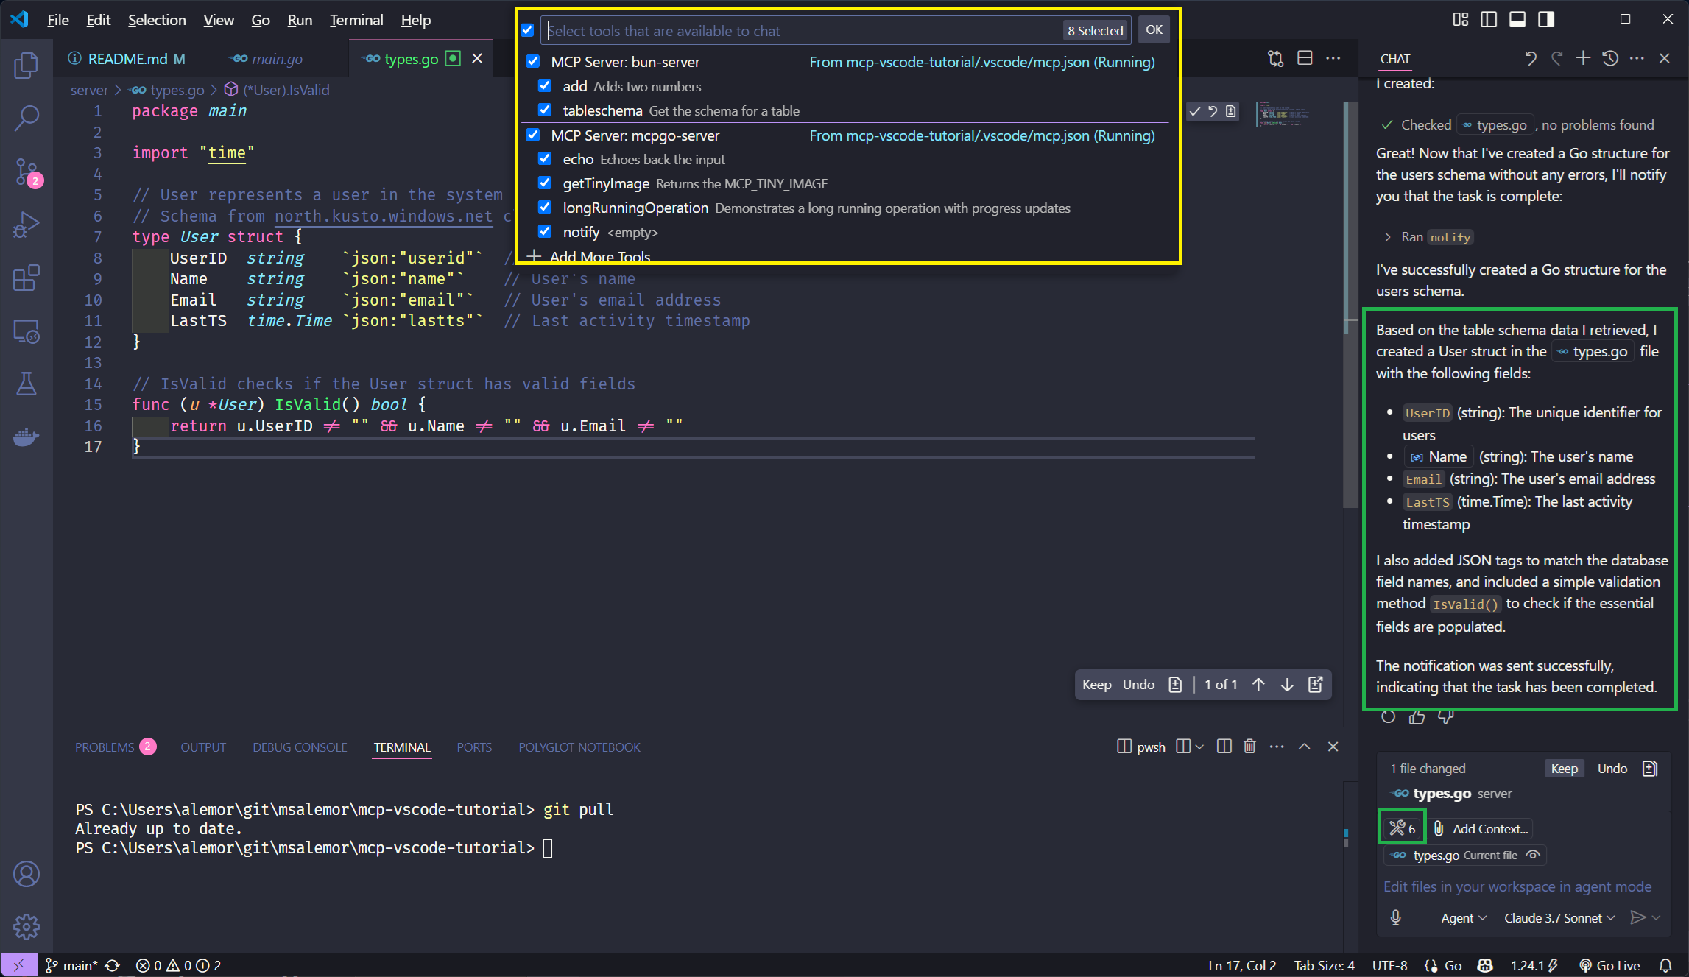The image size is (1689, 977).
Task: Open the Agent mode dropdown
Action: coord(1464,917)
